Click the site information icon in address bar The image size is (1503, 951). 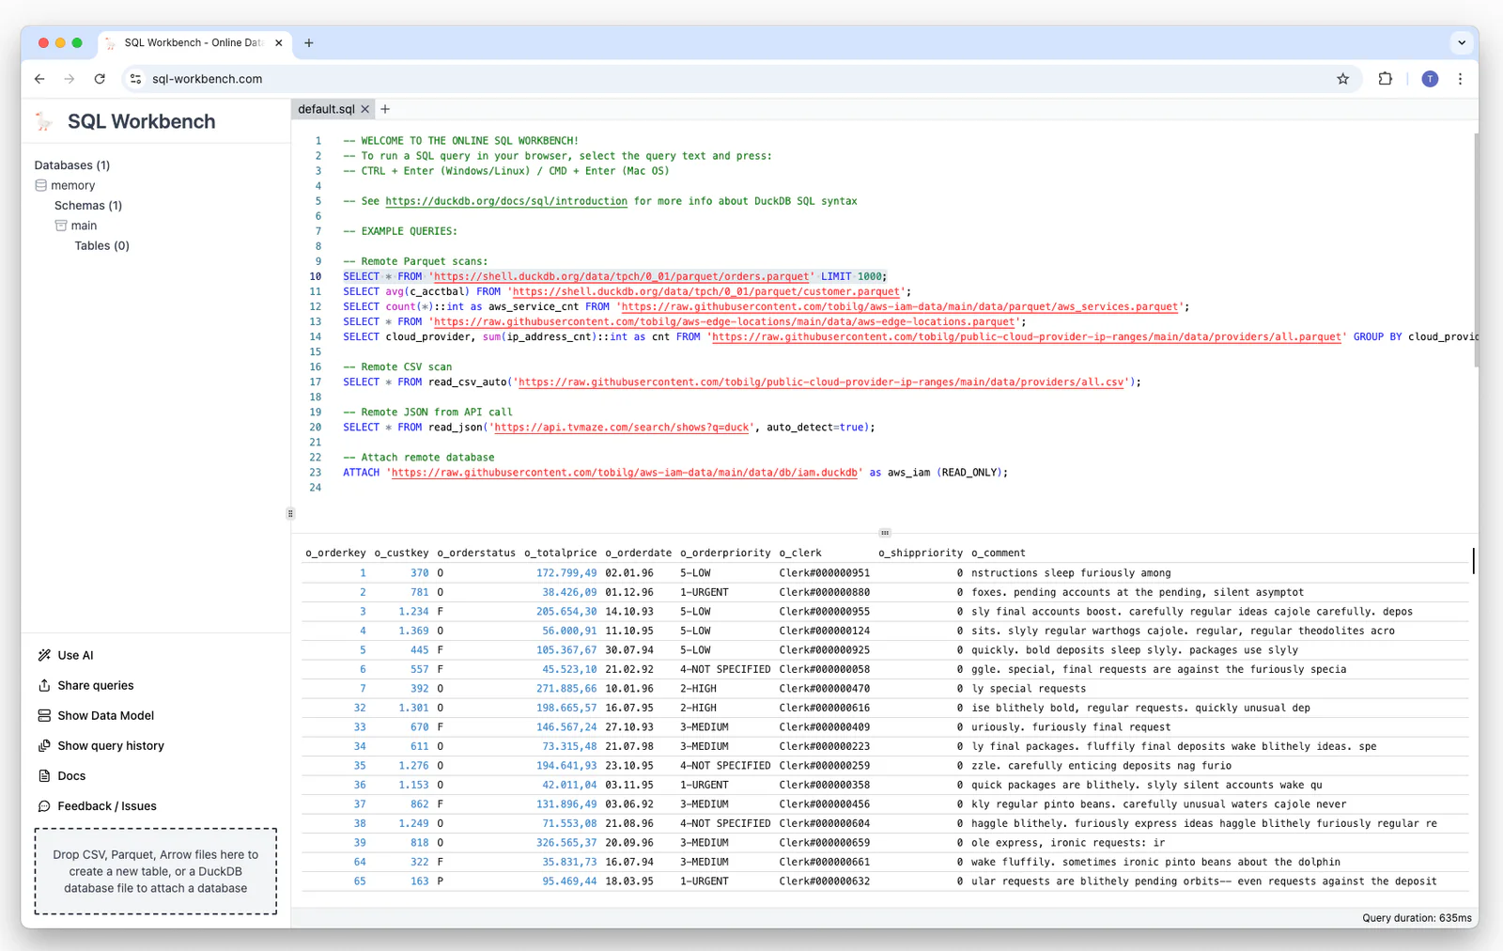click(136, 79)
